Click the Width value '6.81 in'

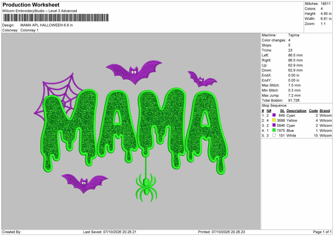pyautogui.click(x=325, y=19)
